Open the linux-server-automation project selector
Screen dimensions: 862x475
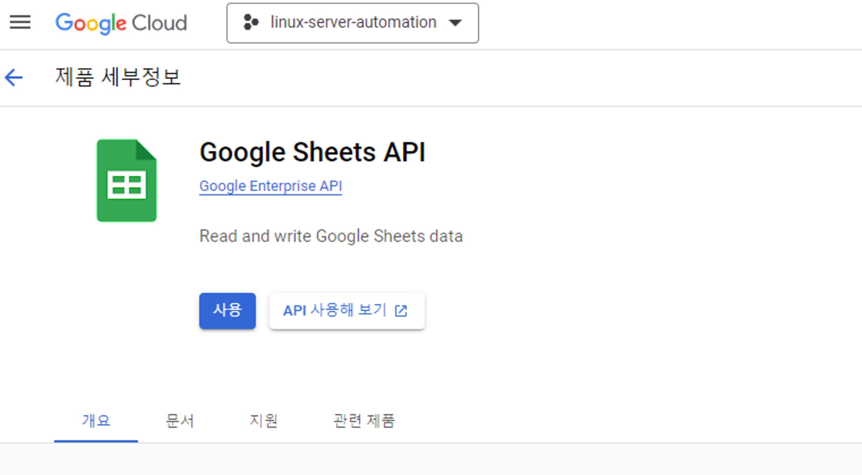pyautogui.click(x=352, y=23)
